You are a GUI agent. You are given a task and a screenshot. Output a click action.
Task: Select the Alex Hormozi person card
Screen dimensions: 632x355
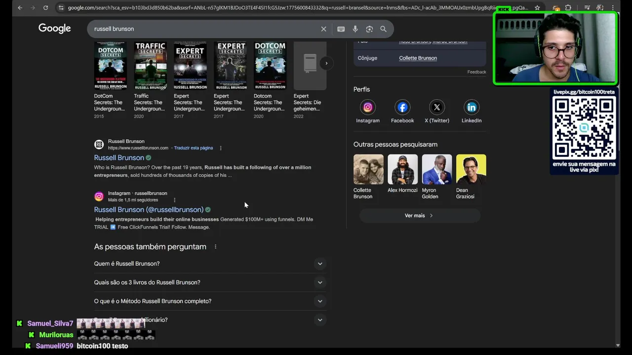402,174
